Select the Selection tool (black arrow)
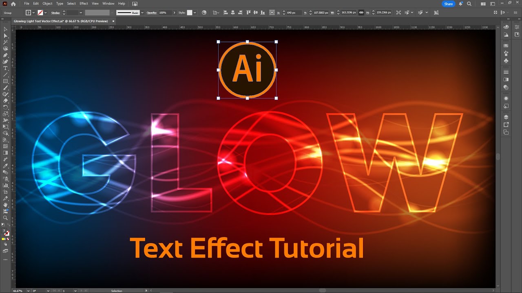The image size is (522, 293). (5, 29)
